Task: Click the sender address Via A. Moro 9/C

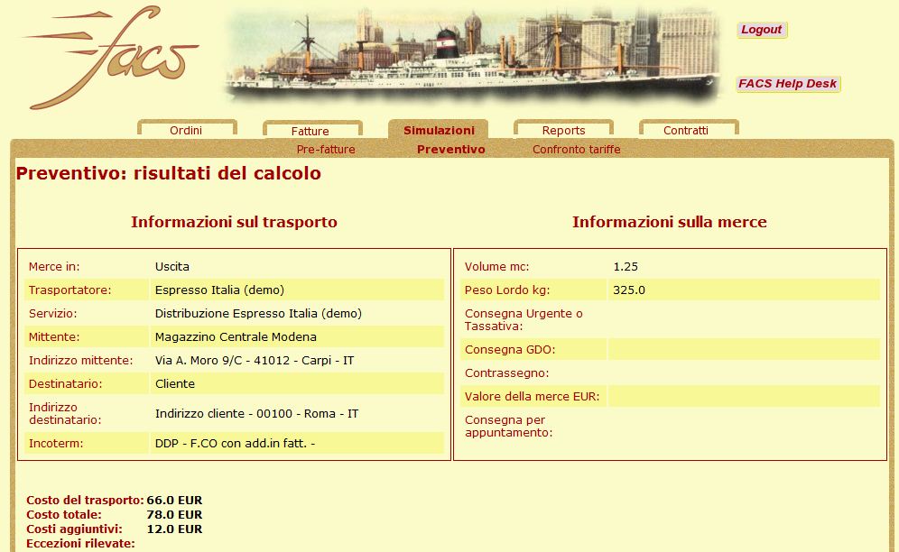Action: (254, 361)
